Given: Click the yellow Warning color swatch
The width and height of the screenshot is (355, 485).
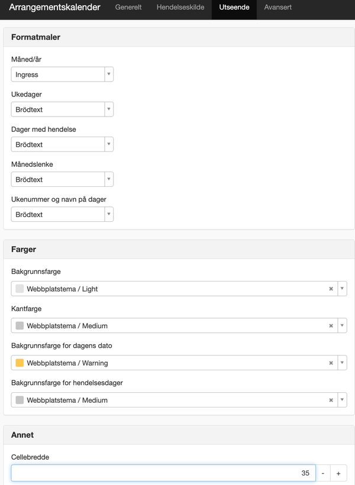Looking at the screenshot, I should [x=20, y=363].
